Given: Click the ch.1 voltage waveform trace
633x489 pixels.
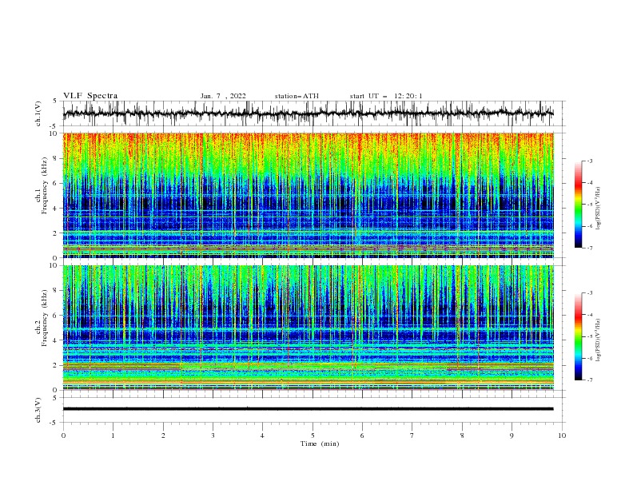Looking at the screenshot, I should 308,113.
